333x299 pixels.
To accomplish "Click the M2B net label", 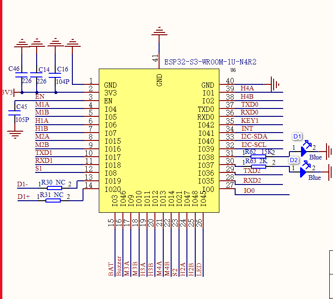I will point(42,145).
